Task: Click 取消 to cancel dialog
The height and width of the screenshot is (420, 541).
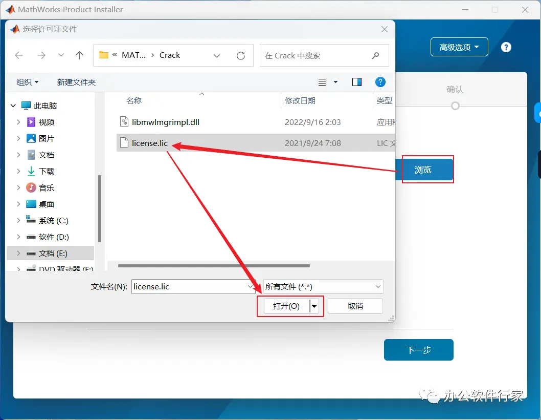Action: (x=355, y=306)
